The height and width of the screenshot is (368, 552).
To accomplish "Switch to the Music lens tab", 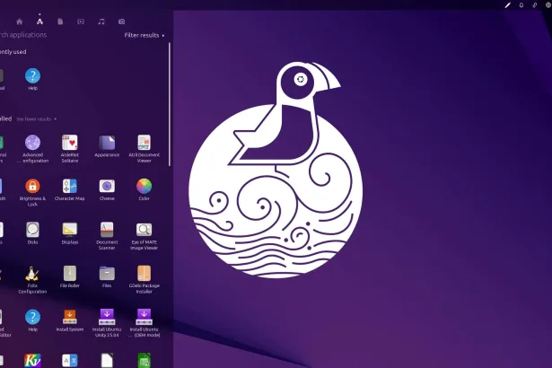I will tap(101, 21).
